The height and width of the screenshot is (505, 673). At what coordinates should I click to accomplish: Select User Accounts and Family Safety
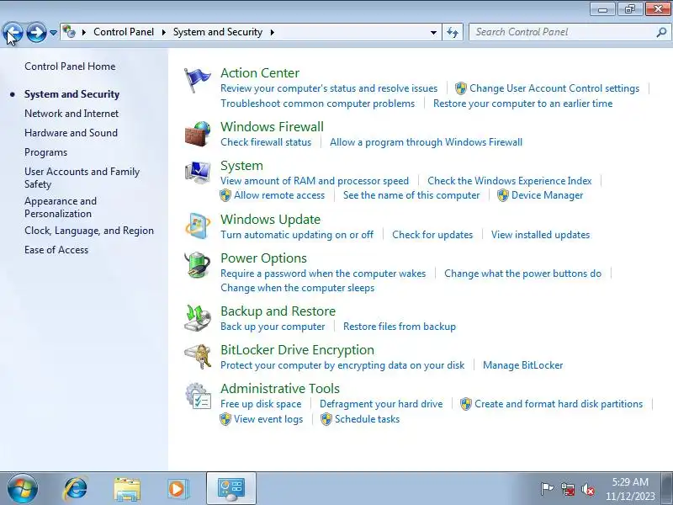[82, 178]
